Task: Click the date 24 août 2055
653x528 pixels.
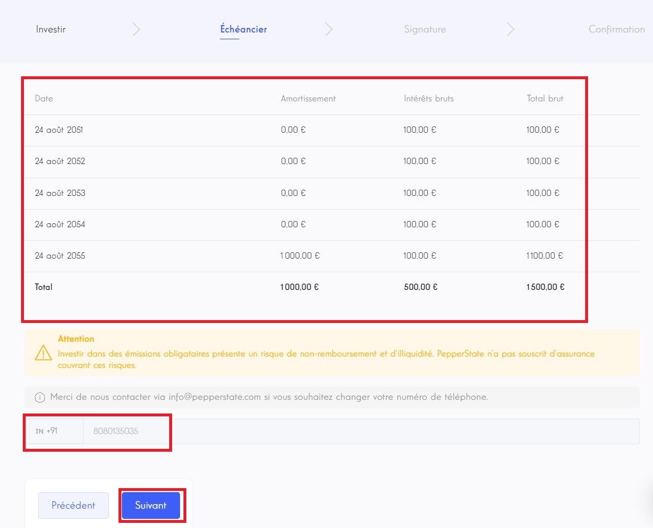Action: pos(60,256)
